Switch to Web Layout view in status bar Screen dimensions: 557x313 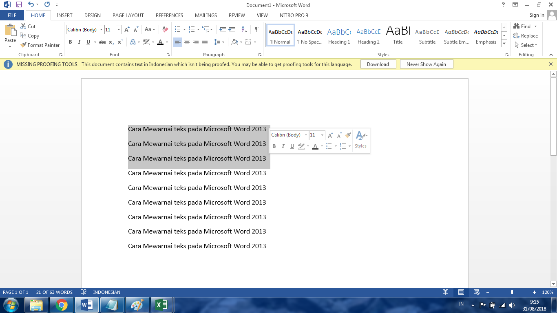pyautogui.click(x=476, y=292)
